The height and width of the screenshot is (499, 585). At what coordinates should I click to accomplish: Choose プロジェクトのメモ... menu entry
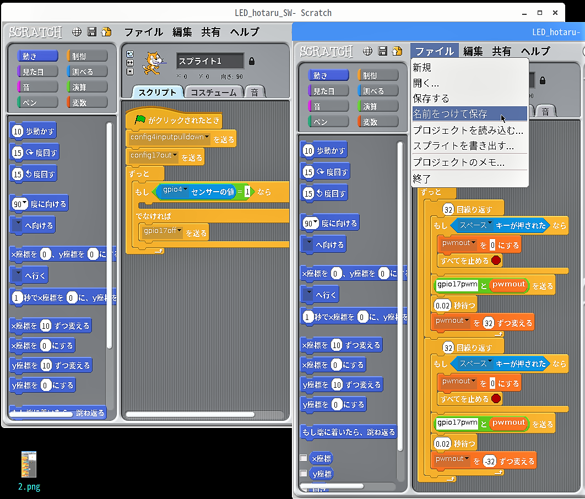tap(470, 162)
